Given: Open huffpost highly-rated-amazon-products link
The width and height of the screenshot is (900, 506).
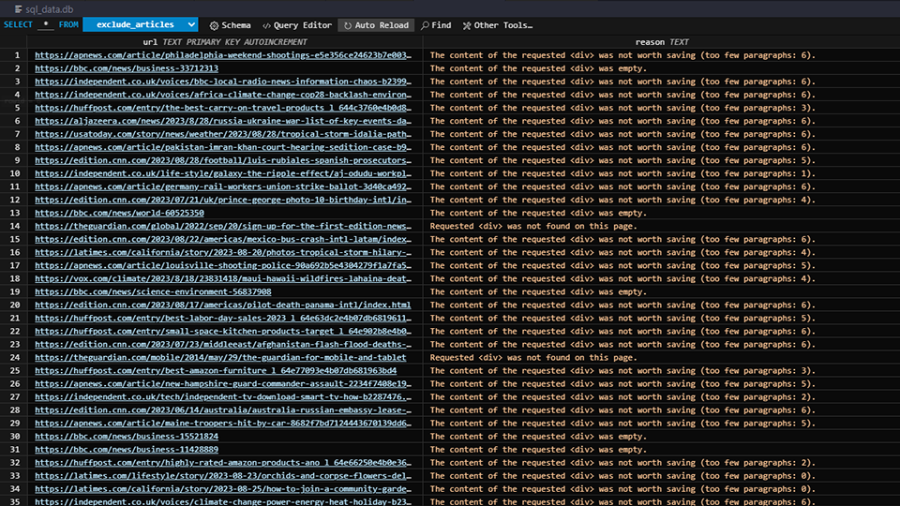Looking at the screenshot, I should coord(223,463).
